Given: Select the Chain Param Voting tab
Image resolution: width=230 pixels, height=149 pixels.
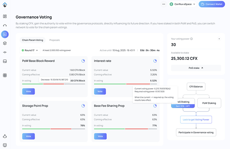Looking at the screenshot, I should (32, 40).
